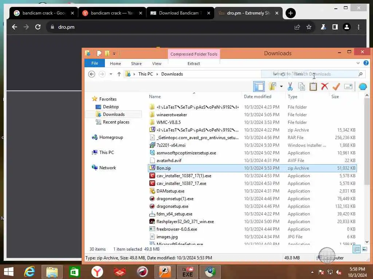Click the search magnifier icon in Explorer
Image resolution: width=373 pixels, height=279 pixels.
coord(361,74)
